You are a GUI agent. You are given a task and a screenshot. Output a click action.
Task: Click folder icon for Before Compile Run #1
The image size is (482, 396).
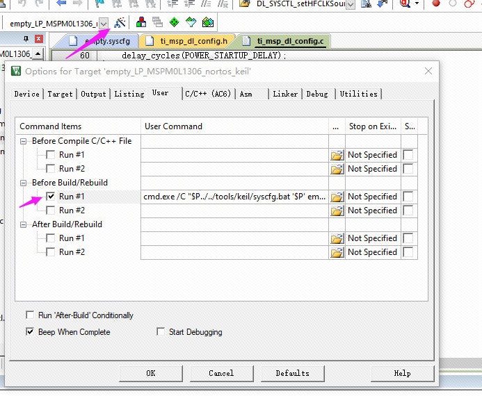pyautogui.click(x=337, y=155)
